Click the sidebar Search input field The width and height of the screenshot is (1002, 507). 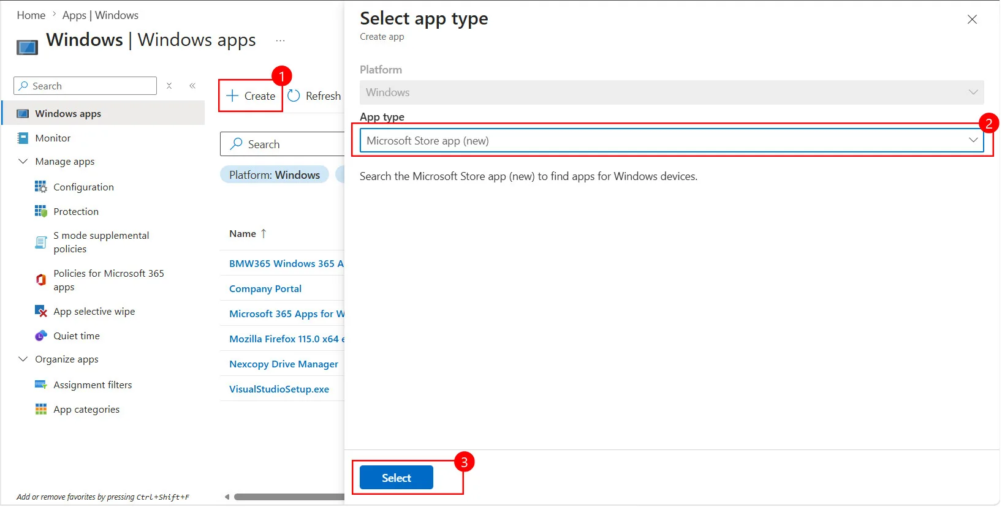tap(85, 86)
